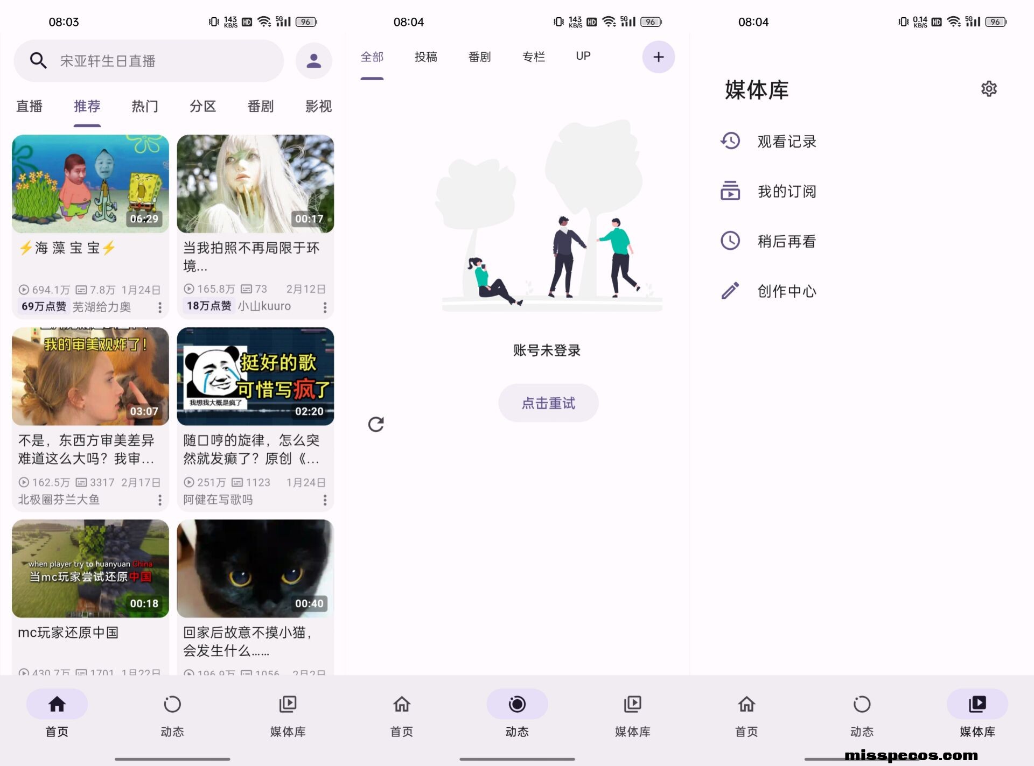Click title 当我拍照不再局限于环境

point(251,257)
